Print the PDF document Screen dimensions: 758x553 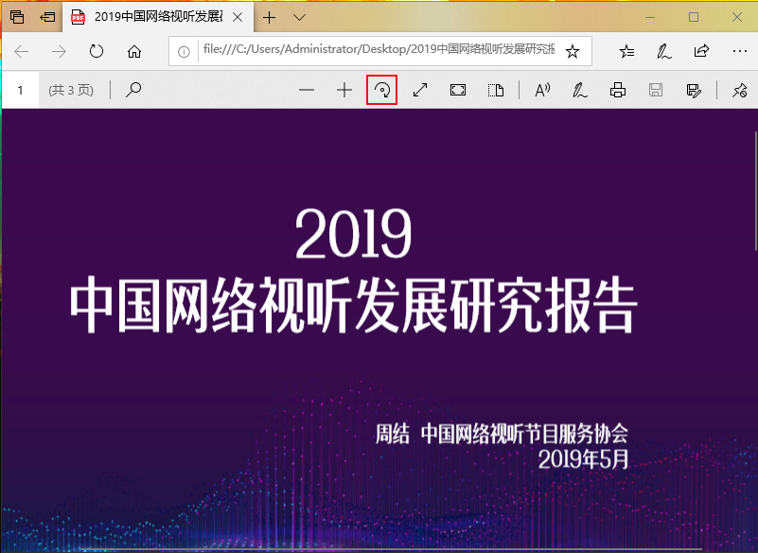618,90
